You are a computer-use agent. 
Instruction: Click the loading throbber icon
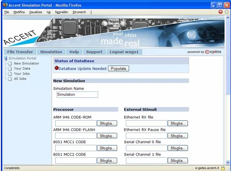pos(227,12)
